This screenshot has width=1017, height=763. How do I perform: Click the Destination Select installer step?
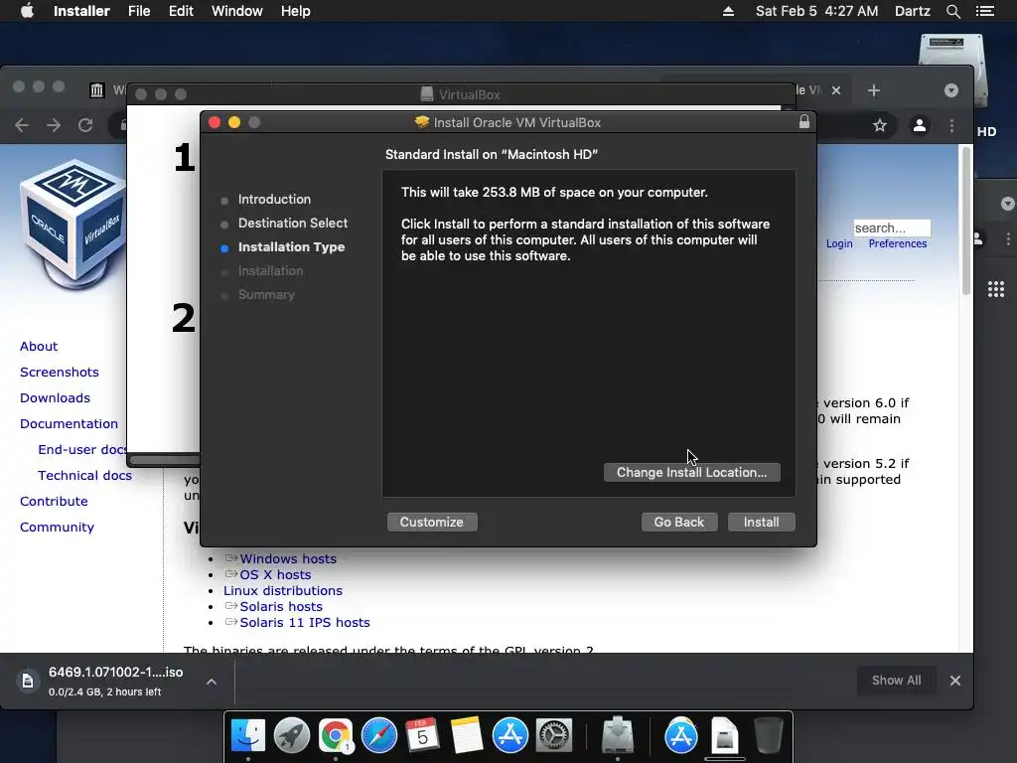(293, 224)
